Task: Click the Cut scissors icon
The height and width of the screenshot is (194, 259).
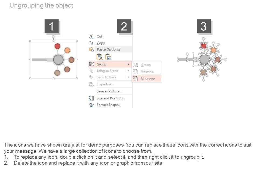Action: pos(91,36)
